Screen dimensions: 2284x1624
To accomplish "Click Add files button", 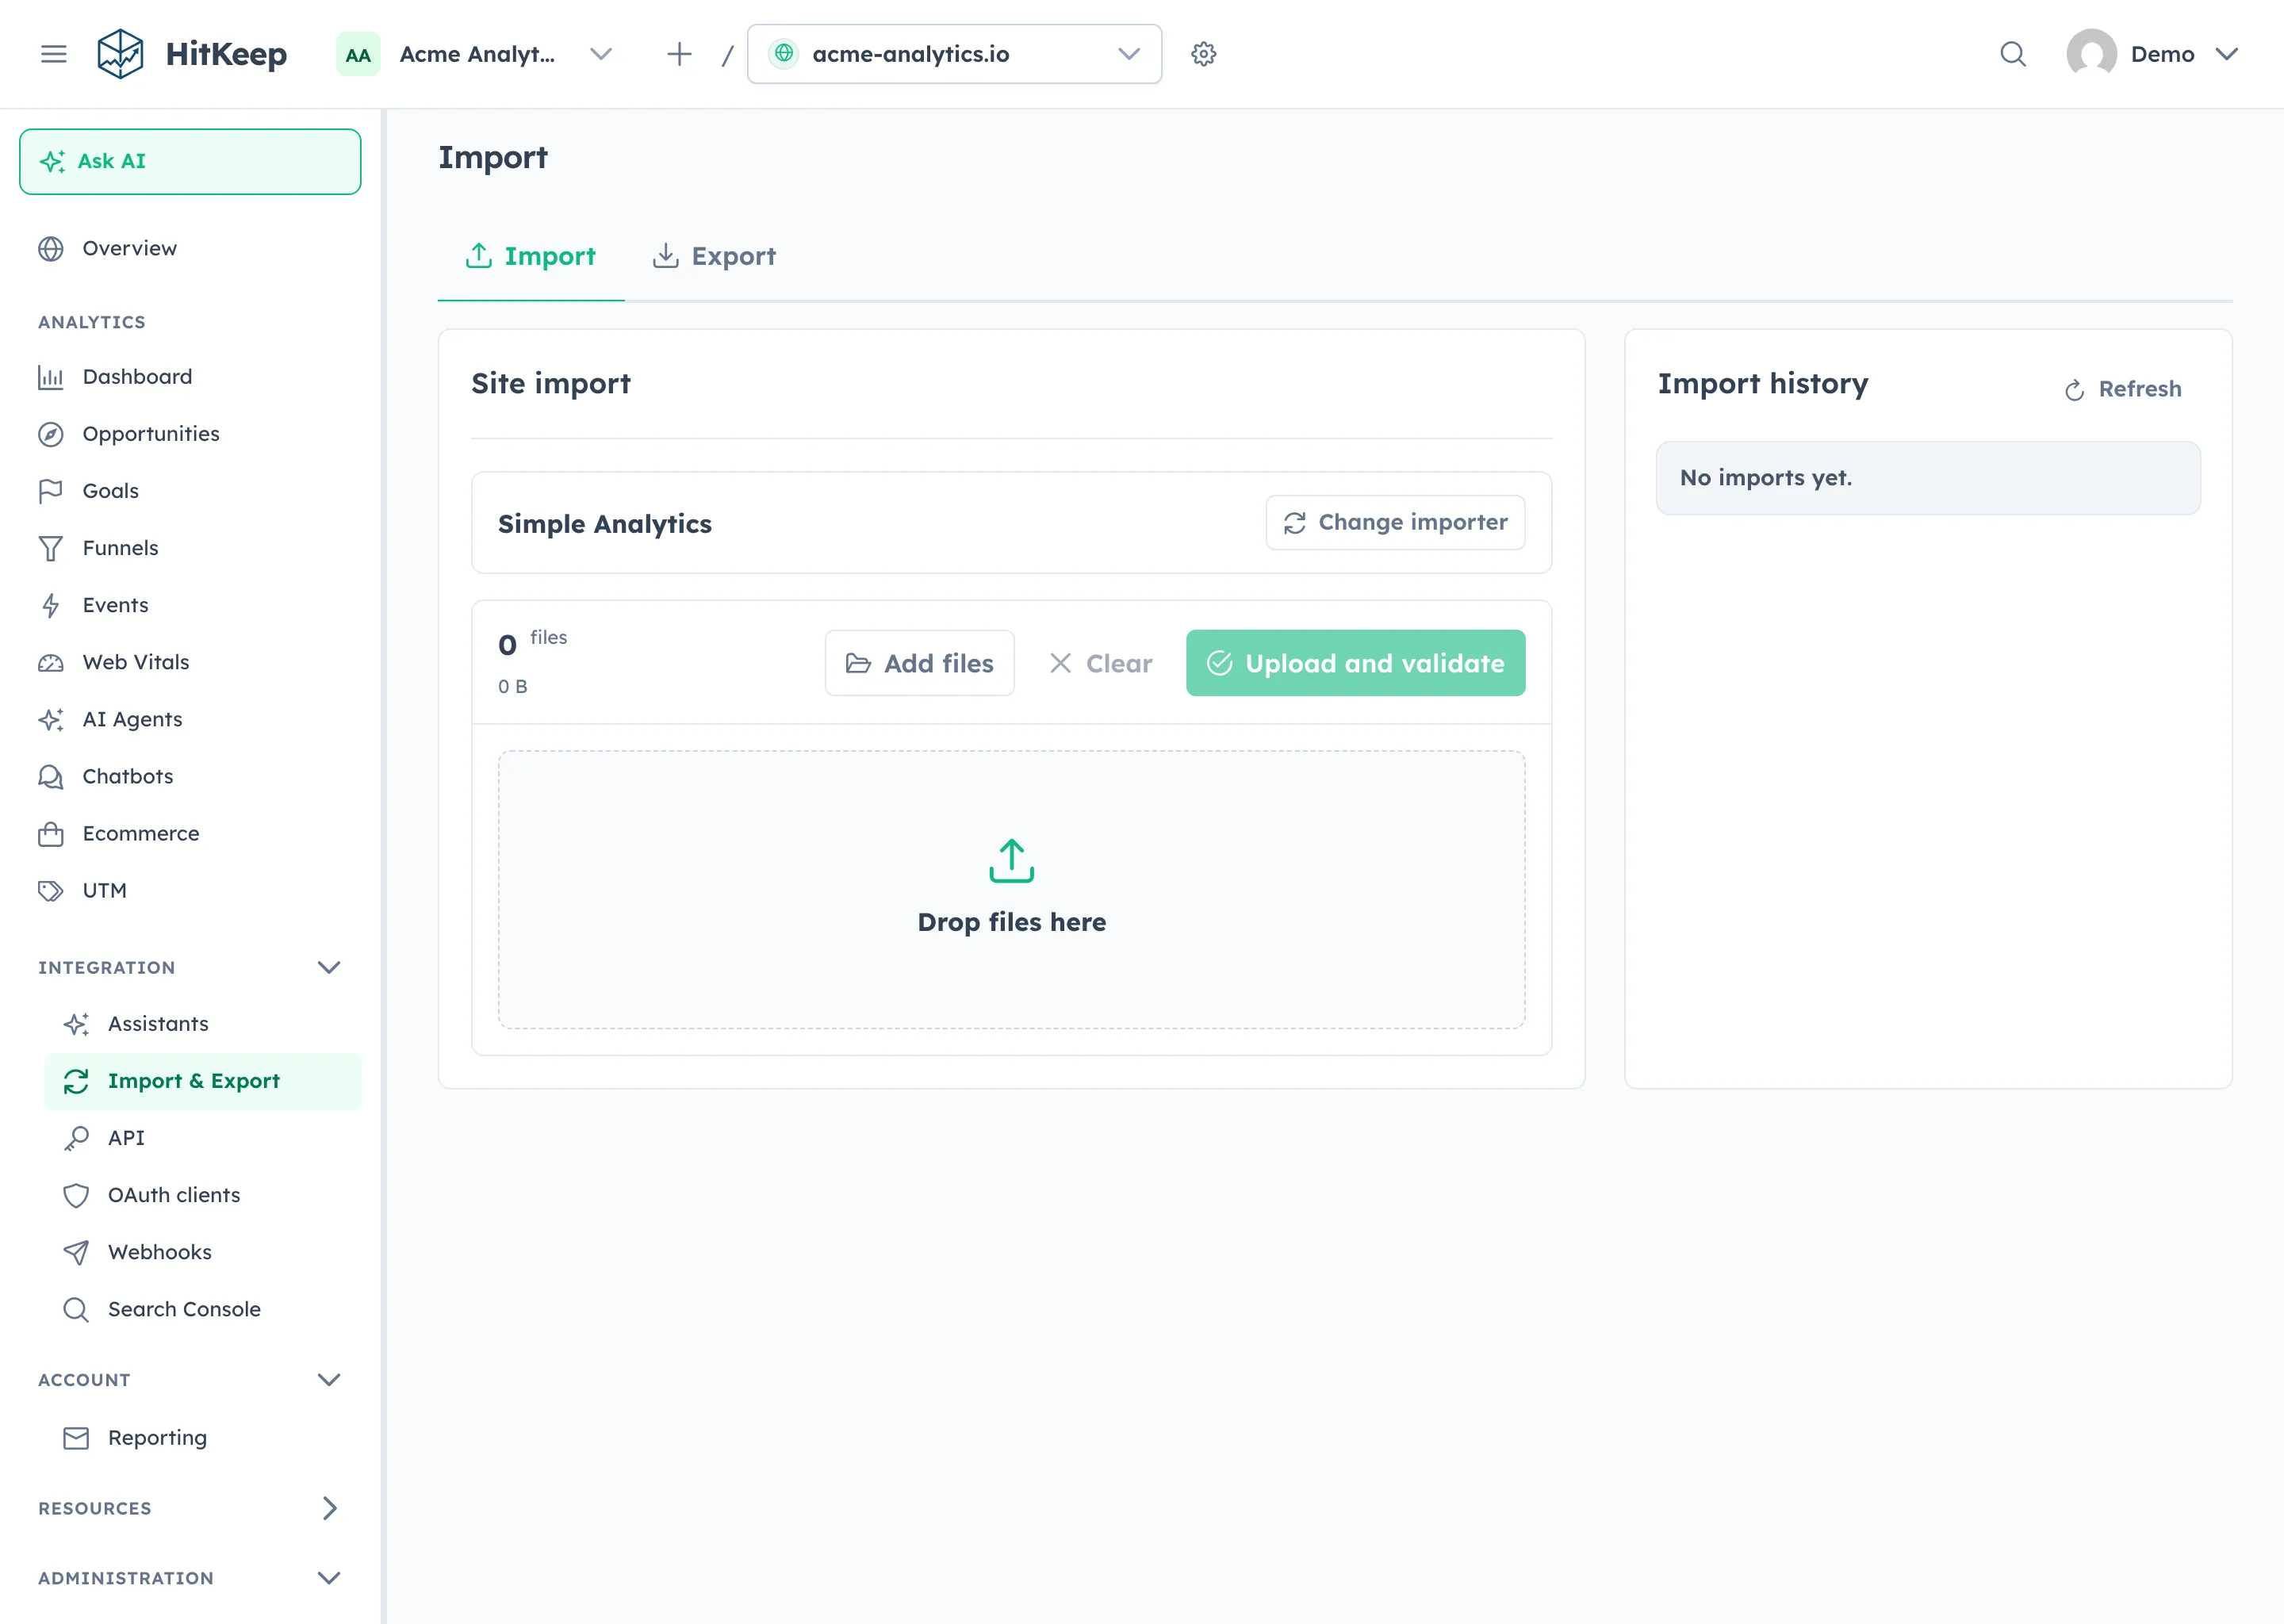I will point(919,663).
